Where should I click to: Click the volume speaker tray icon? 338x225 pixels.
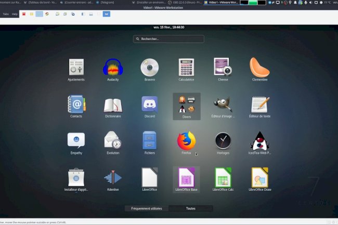click(310, 3)
